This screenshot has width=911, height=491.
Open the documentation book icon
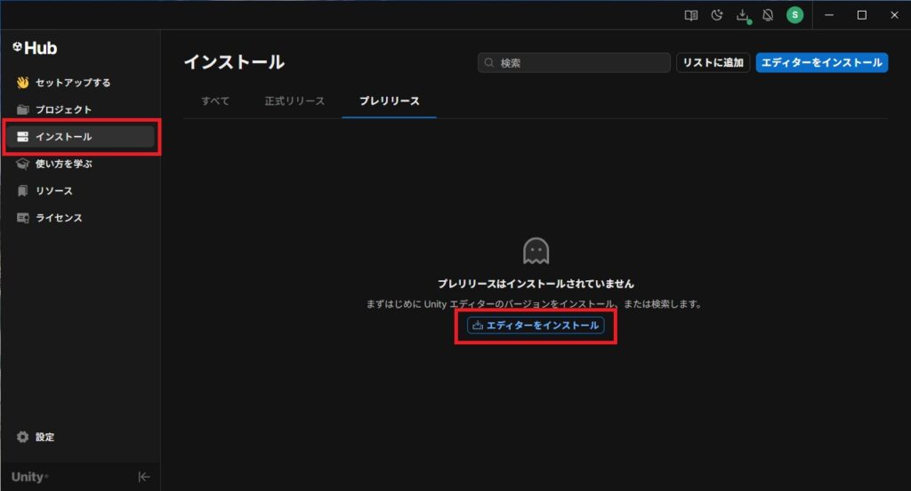(x=690, y=16)
